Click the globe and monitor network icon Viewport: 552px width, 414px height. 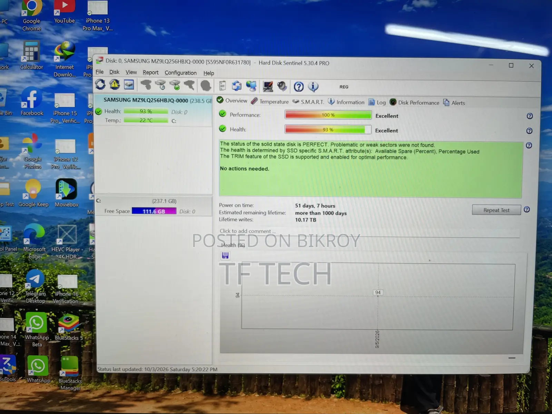point(252,86)
